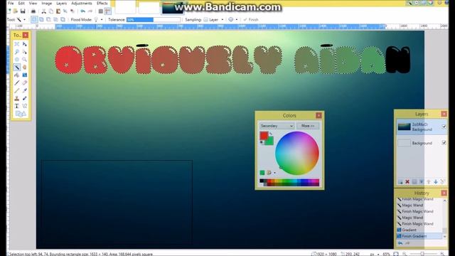Select the Ellipse Select tool
455x256 pixels.
[17, 60]
